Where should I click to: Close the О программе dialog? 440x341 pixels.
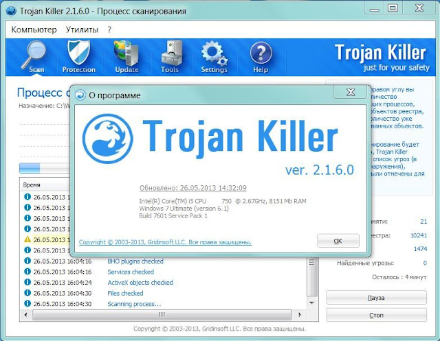[x=351, y=92]
